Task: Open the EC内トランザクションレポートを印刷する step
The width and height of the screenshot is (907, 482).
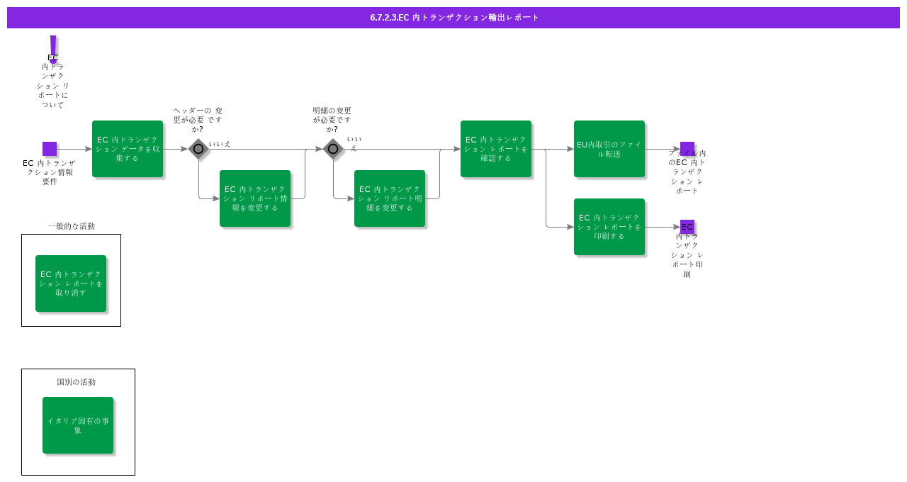Action: point(609,227)
